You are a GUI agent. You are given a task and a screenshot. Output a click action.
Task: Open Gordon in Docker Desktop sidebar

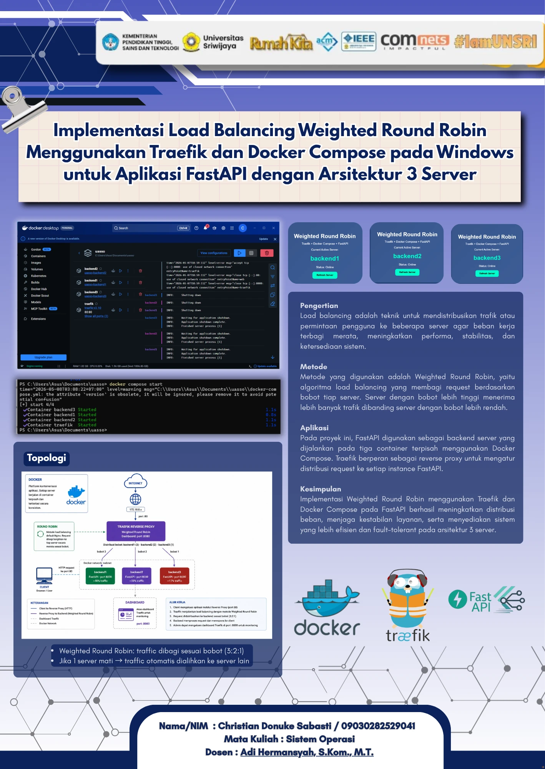coord(37,250)
